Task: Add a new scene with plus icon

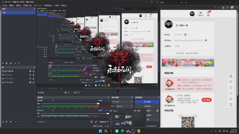Action: pyautogui.click(x=3, y=63)
